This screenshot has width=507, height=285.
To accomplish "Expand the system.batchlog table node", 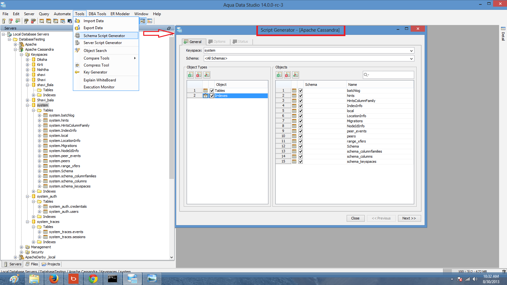I will [x=40, y=115].
